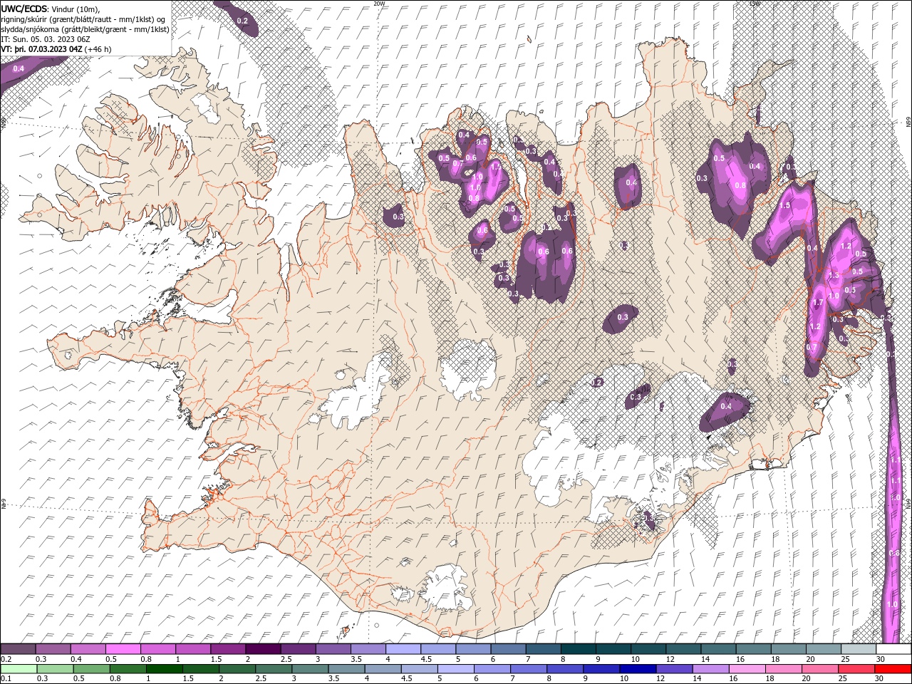Click the '1.5' snowfall value on the map
The height and width of the screenshot is (684, 912).
[x=785, y=205]
